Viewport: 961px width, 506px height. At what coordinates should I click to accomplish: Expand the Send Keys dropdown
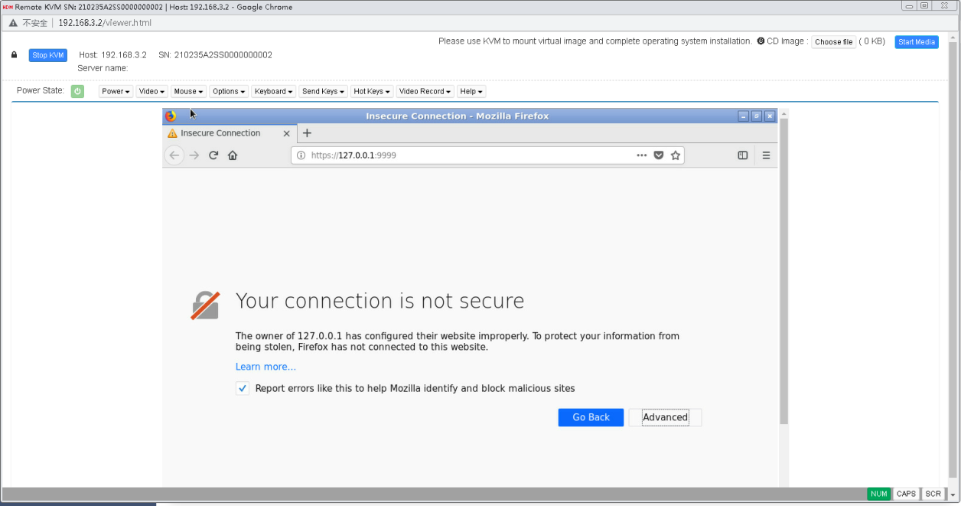click(323, 91)
